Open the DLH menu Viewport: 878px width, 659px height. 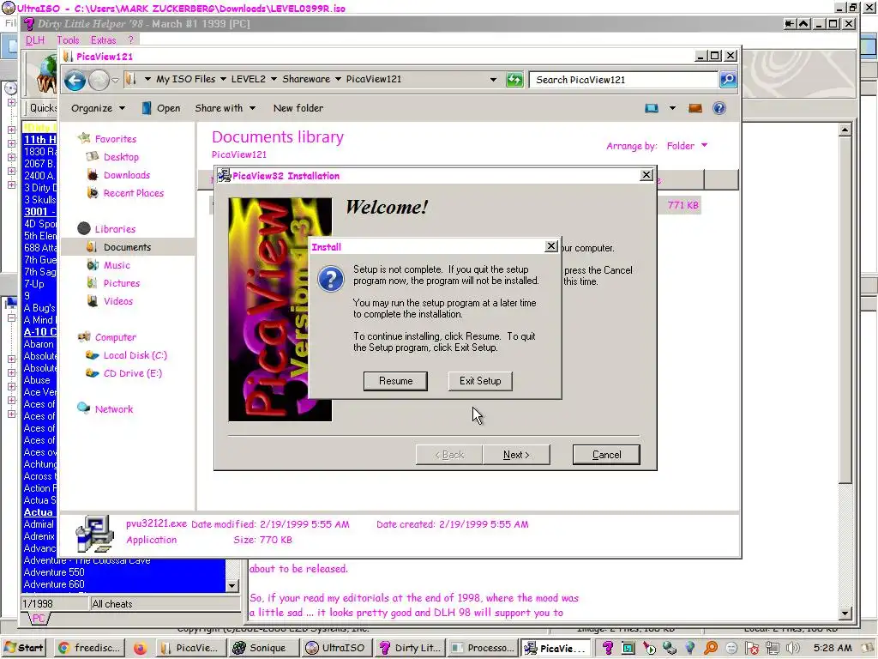tap(34, 40)
